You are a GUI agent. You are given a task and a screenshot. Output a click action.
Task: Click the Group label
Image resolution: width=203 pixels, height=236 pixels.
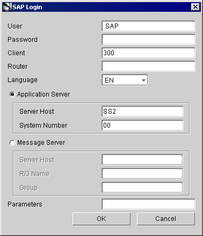click(28, 188)
